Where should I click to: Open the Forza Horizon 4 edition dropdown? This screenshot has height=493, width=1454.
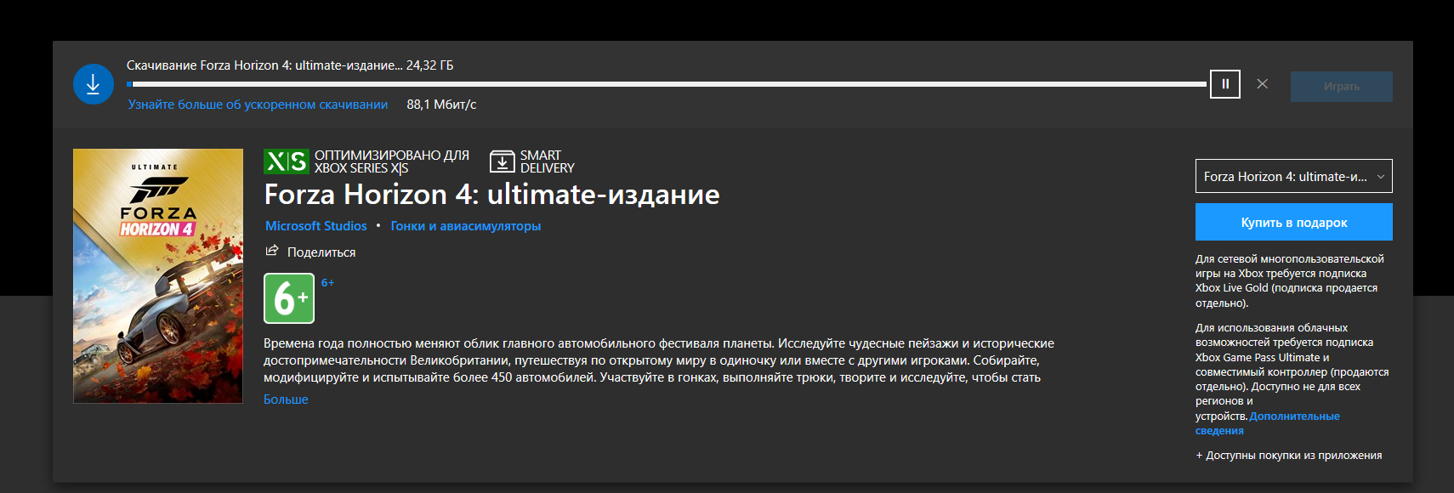(x=1294, y=176)
